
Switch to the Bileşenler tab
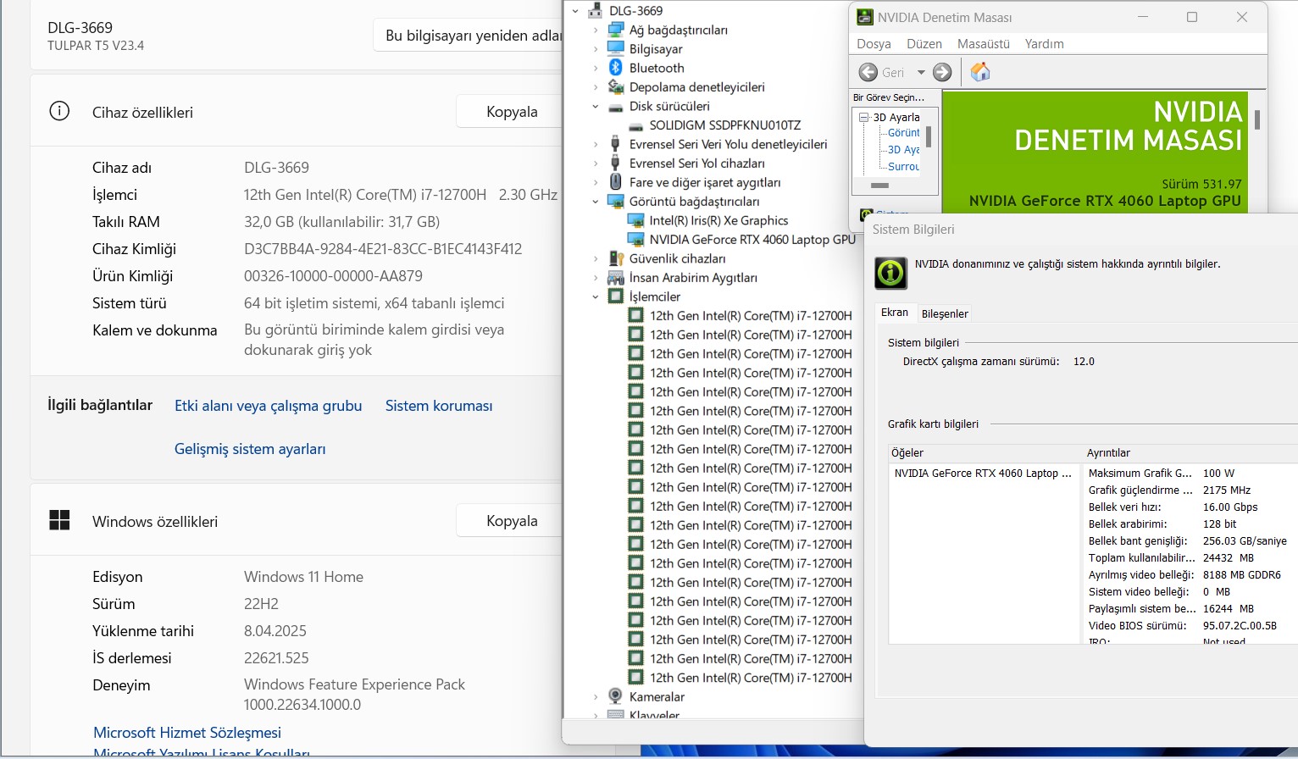tap(945, 313)
